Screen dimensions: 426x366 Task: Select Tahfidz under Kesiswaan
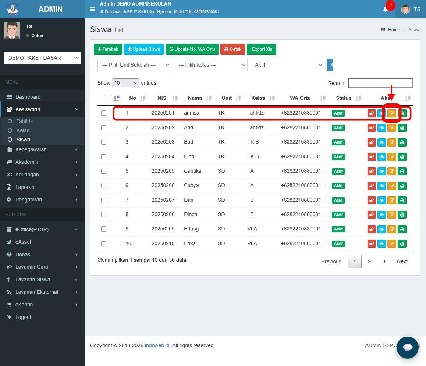click(24, 121)
